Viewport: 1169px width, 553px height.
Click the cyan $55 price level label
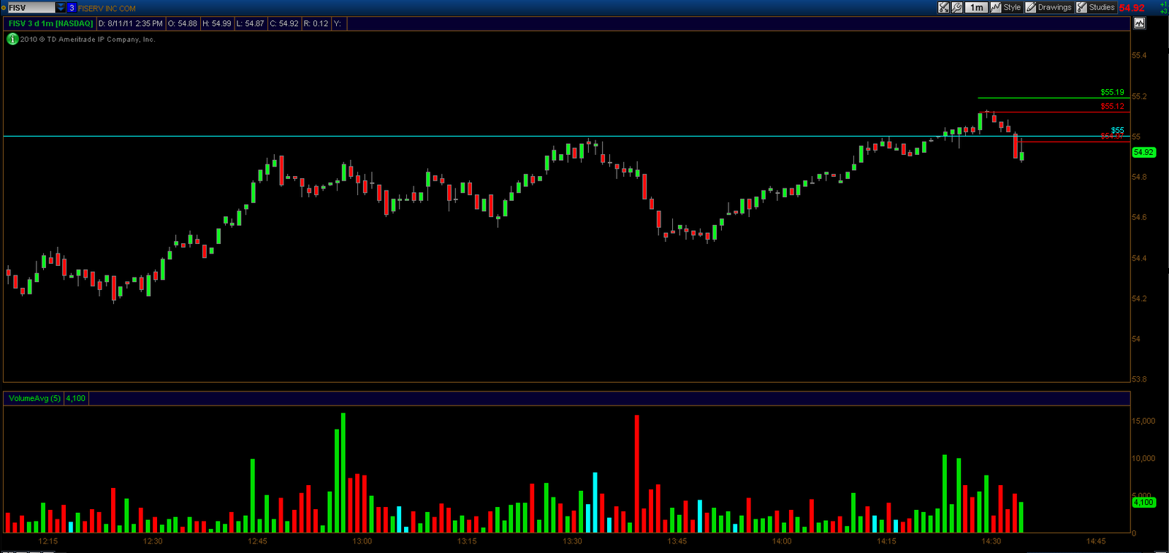[x=1117, y=130]
